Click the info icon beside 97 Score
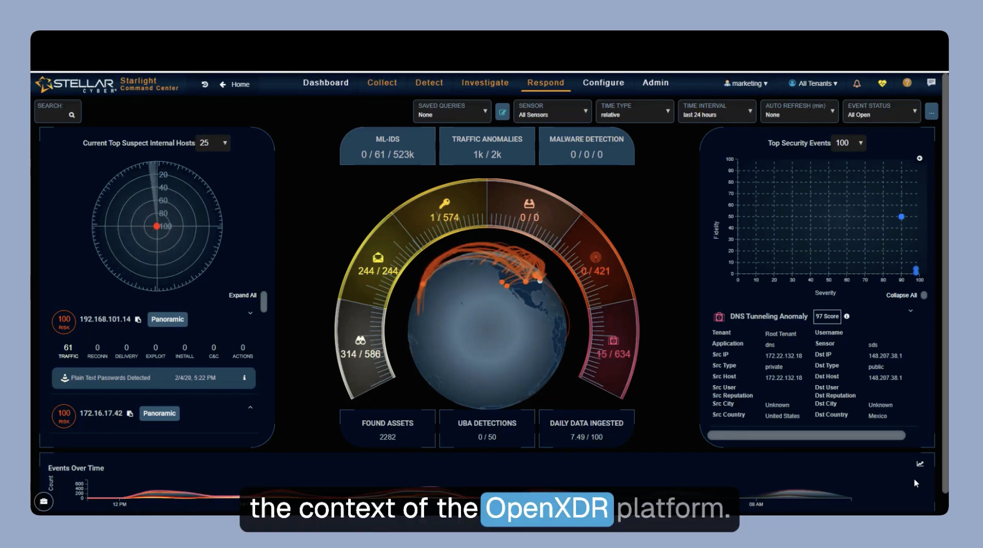Image resolution: width=983 pixels, height=548 pixels. [847, 316]
